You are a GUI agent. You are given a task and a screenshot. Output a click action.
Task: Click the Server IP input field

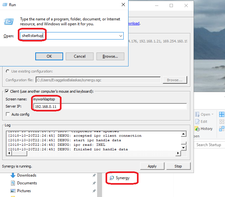click(x=110, y=107)
